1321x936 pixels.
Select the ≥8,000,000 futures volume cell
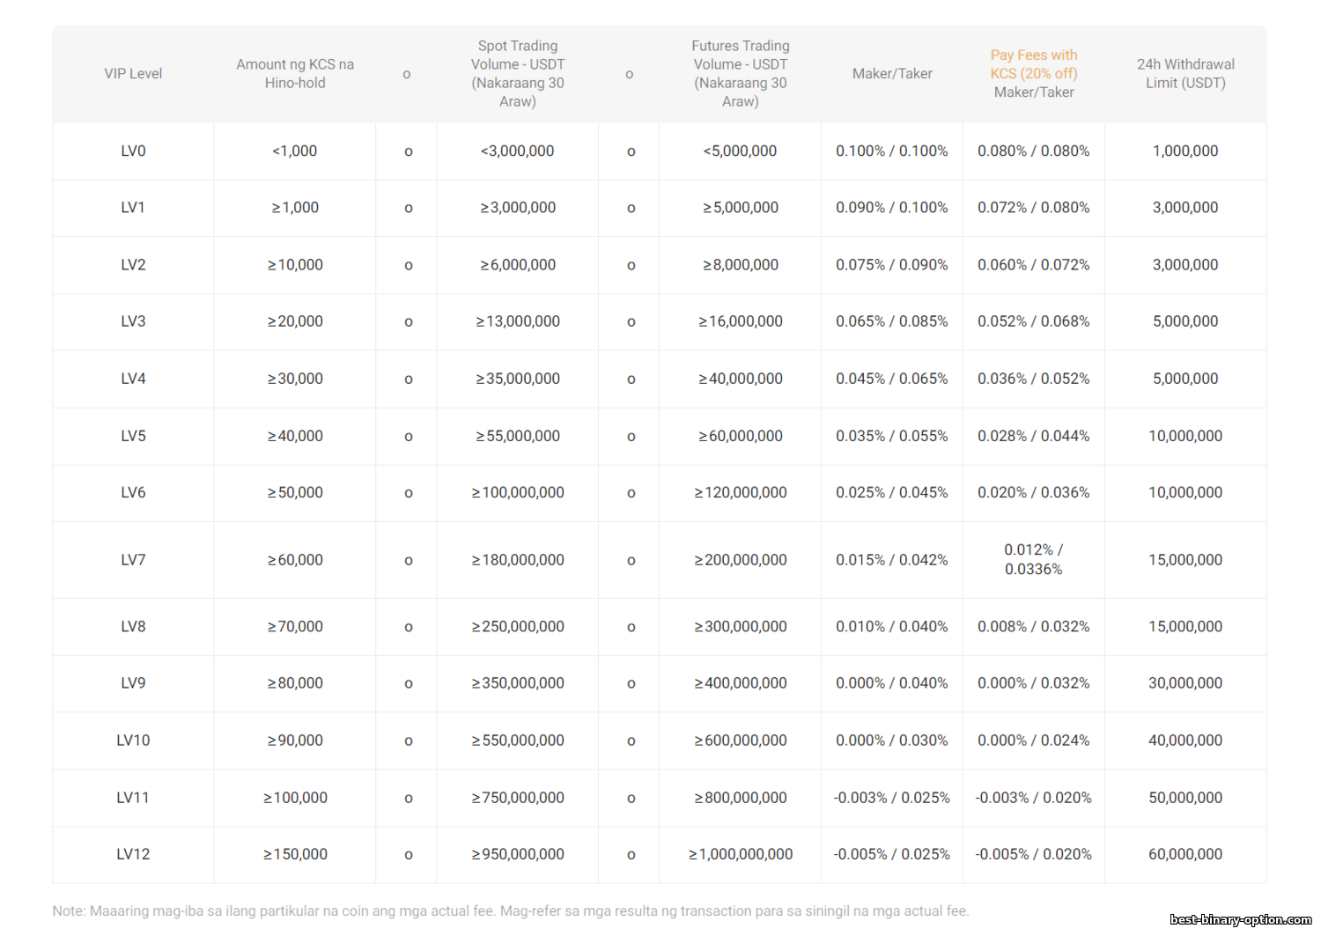pos(741,265)
